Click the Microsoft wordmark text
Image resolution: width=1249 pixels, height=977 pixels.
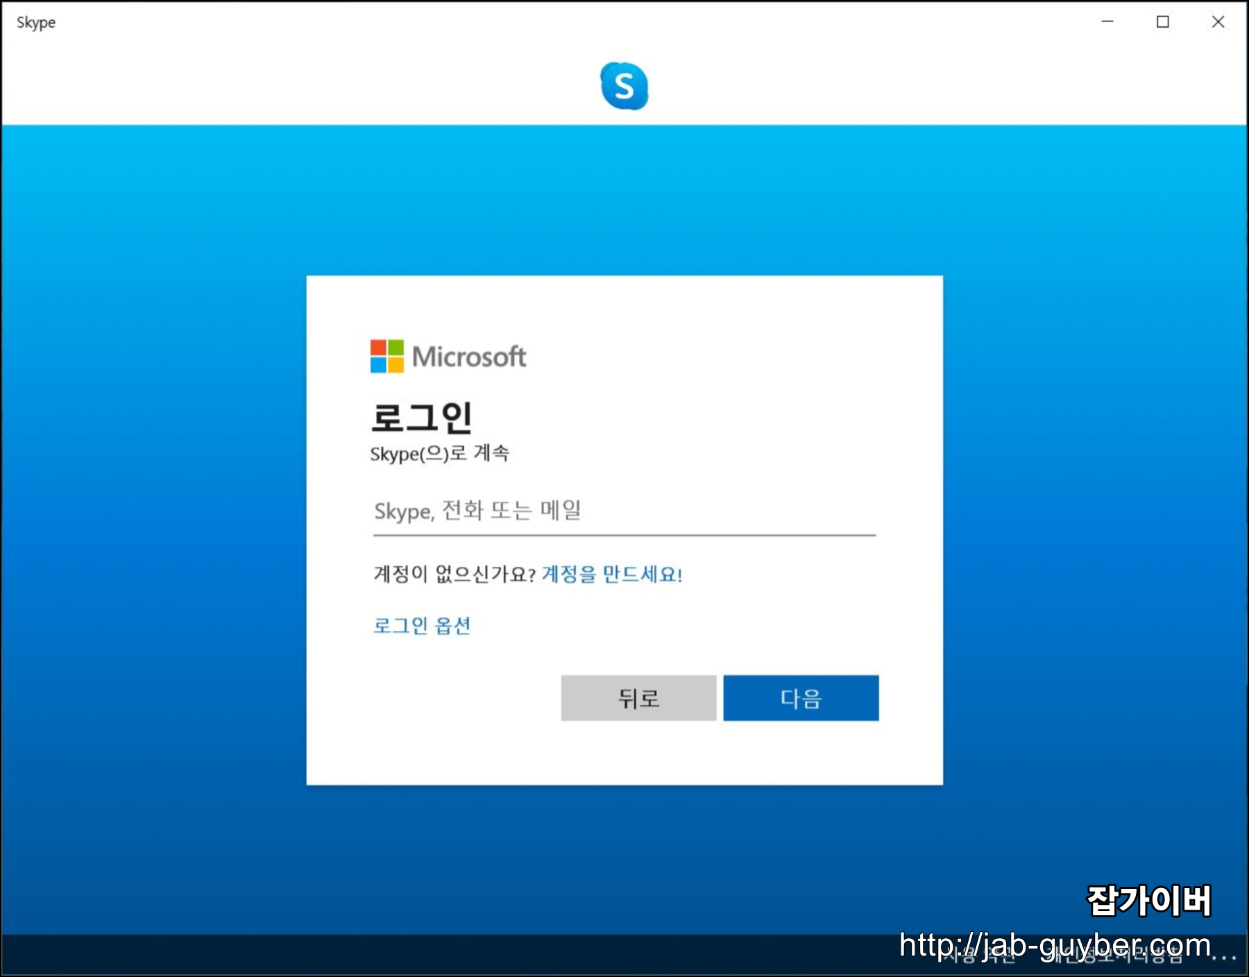point(469,356)
